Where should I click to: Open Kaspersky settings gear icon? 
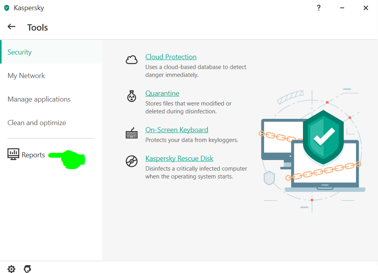pos(11,269)
